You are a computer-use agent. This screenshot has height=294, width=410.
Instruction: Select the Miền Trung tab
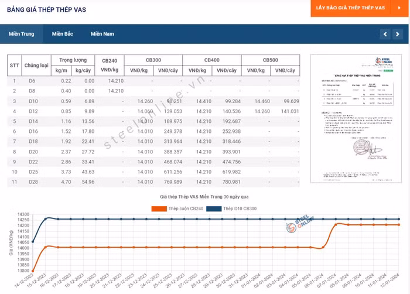pyautogui.click(x=21, y=34)
